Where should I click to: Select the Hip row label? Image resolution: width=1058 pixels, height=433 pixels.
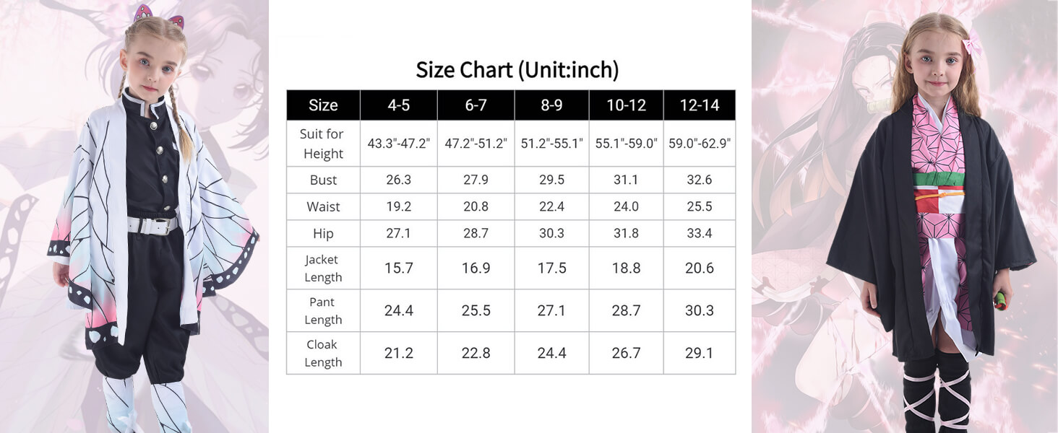(323, 233)
